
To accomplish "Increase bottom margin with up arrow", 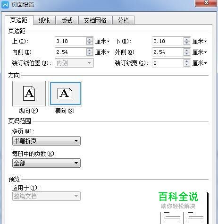I will point(187,39).
